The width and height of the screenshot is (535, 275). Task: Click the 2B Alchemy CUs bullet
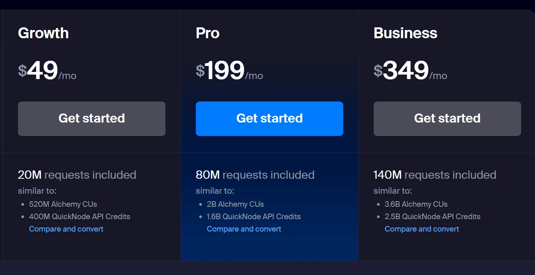click(235, 204)
